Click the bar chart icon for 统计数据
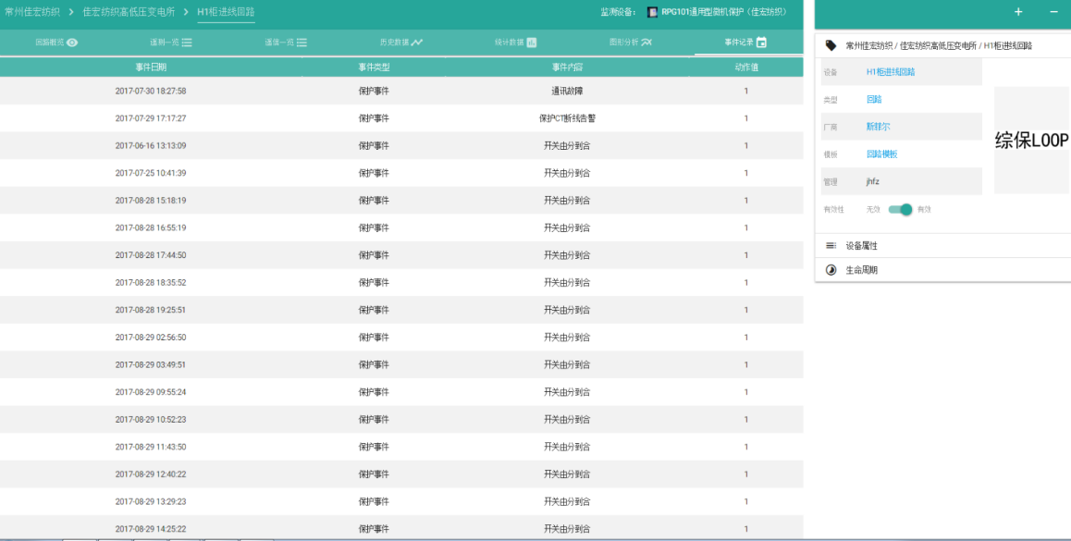This screenshot has height=541, width=1071. tap(532, 43)
